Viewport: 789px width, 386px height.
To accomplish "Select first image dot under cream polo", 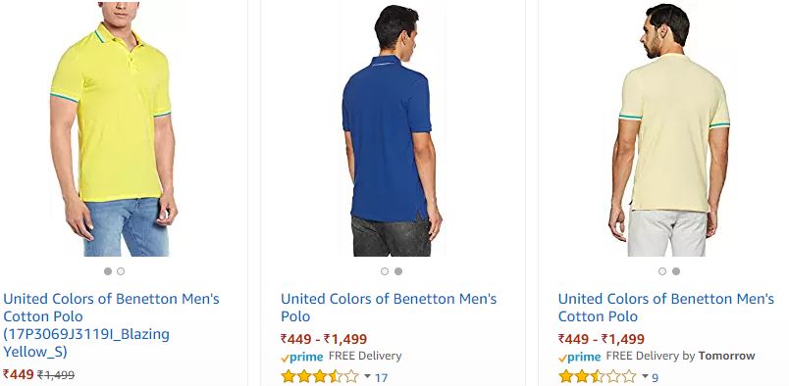I will coord(662,271).
